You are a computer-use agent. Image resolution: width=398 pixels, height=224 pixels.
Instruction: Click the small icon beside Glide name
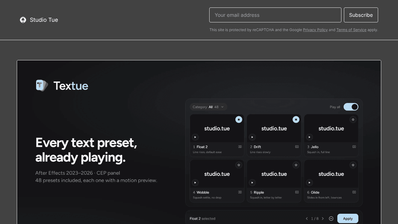pos(354,192)
